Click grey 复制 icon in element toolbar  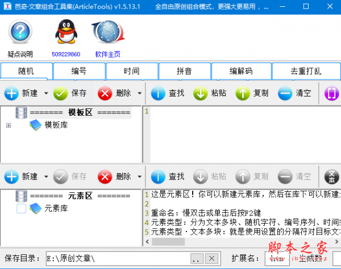(x=243, y=176)
